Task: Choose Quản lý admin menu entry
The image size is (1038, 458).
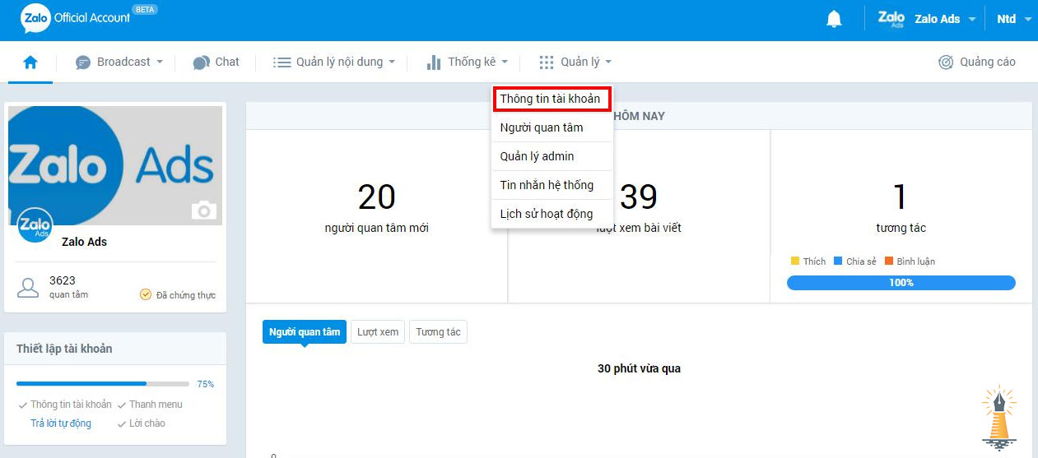Action: 552,156
